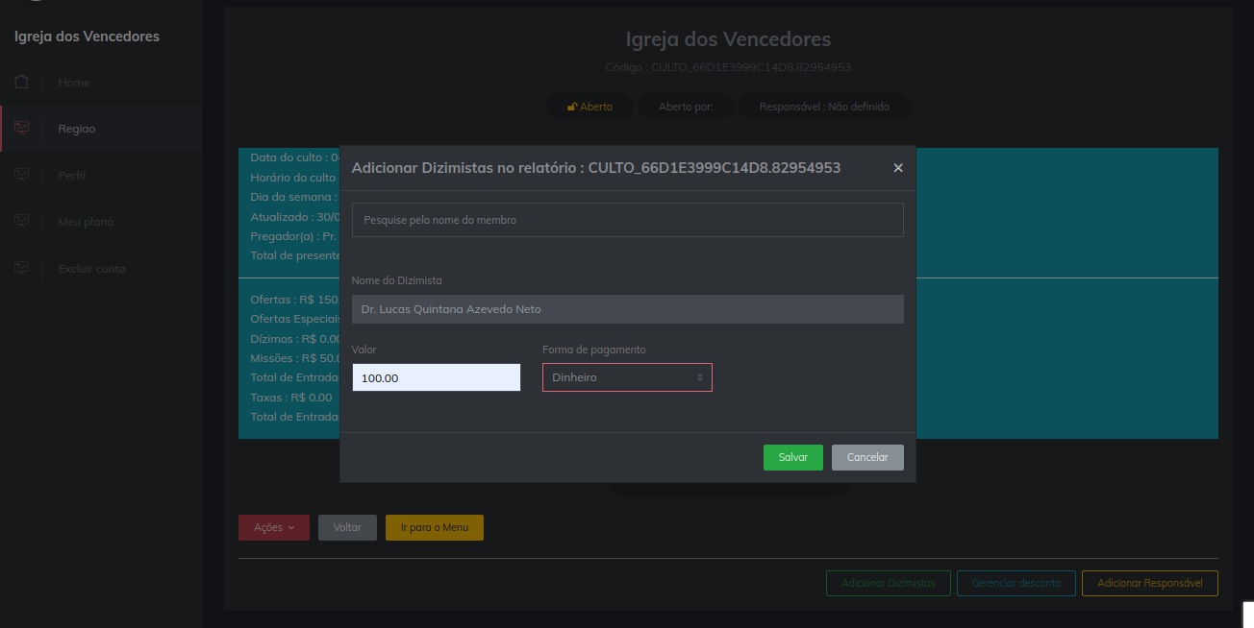Screen dimensions: 1254x628
Task: Click the Regiao sidebar icon
Action: (x=21, y=128)
